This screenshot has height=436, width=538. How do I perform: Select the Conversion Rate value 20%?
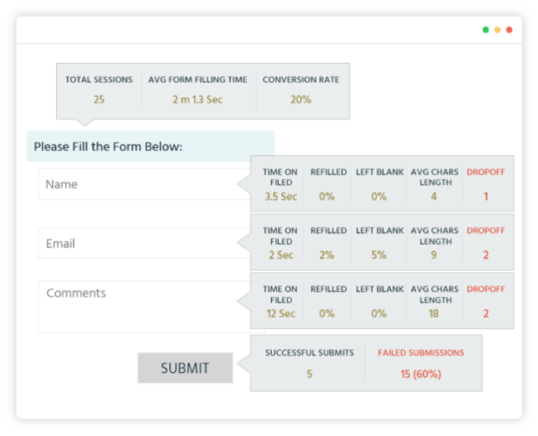point(301,99)
